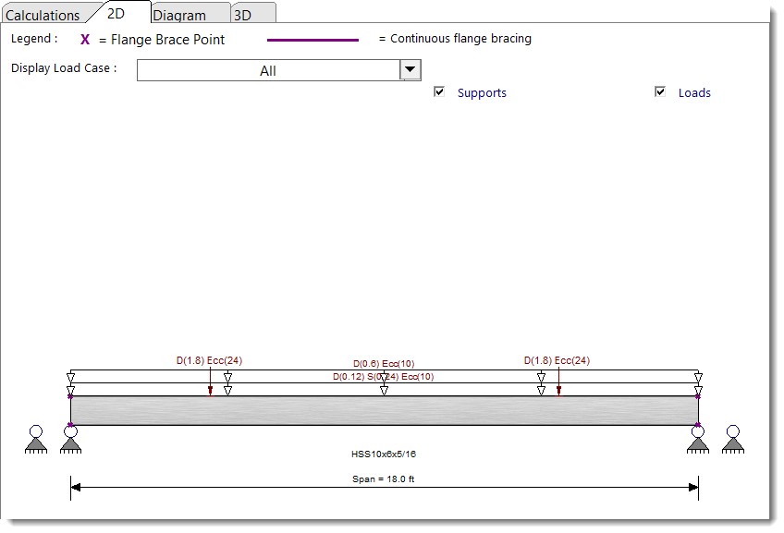Screen dimensions: 784x533
Task: Click the far-right outer support symbol
Action: pos(733,440)
